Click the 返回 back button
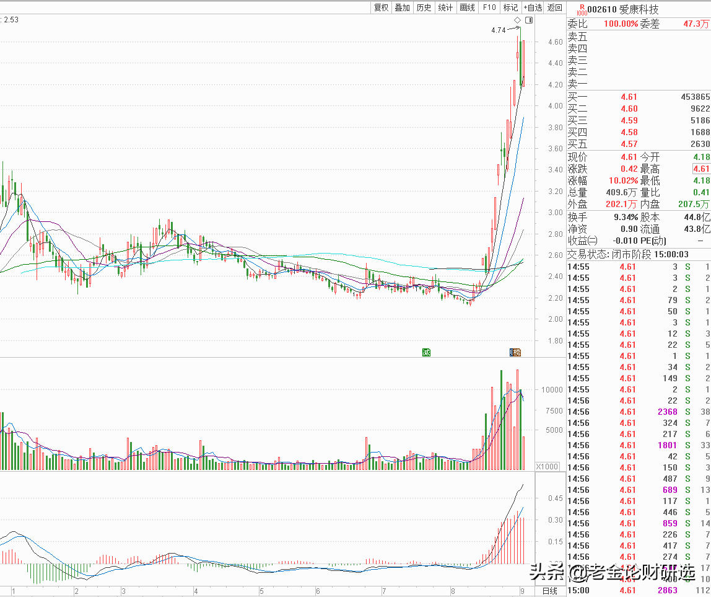 pyautogui.click(x=555, y=7)
